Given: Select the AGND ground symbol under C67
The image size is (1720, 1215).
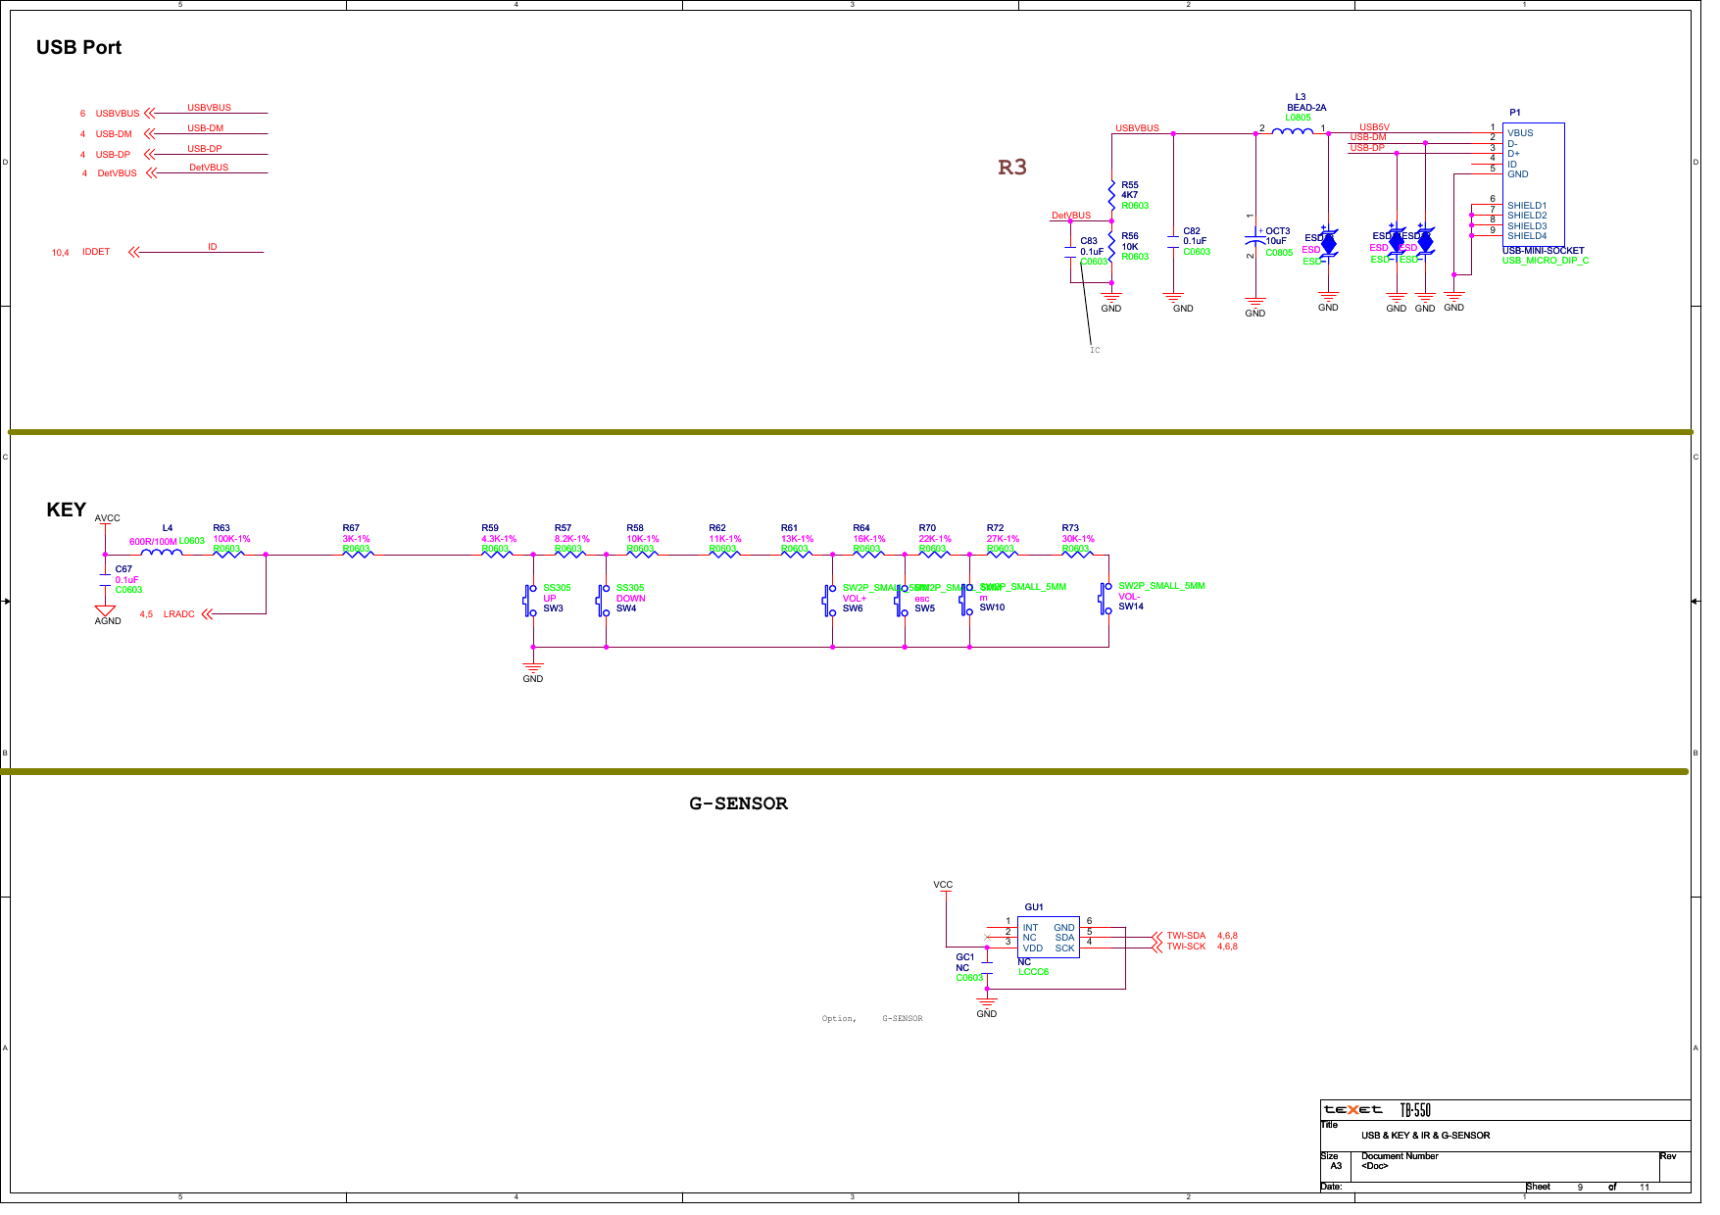Looking at the screenshot, I should point(105,610).
